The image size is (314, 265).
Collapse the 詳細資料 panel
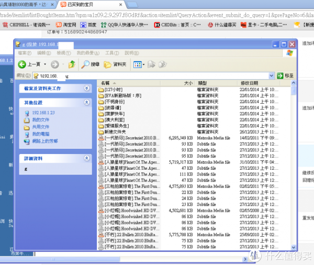86,158
